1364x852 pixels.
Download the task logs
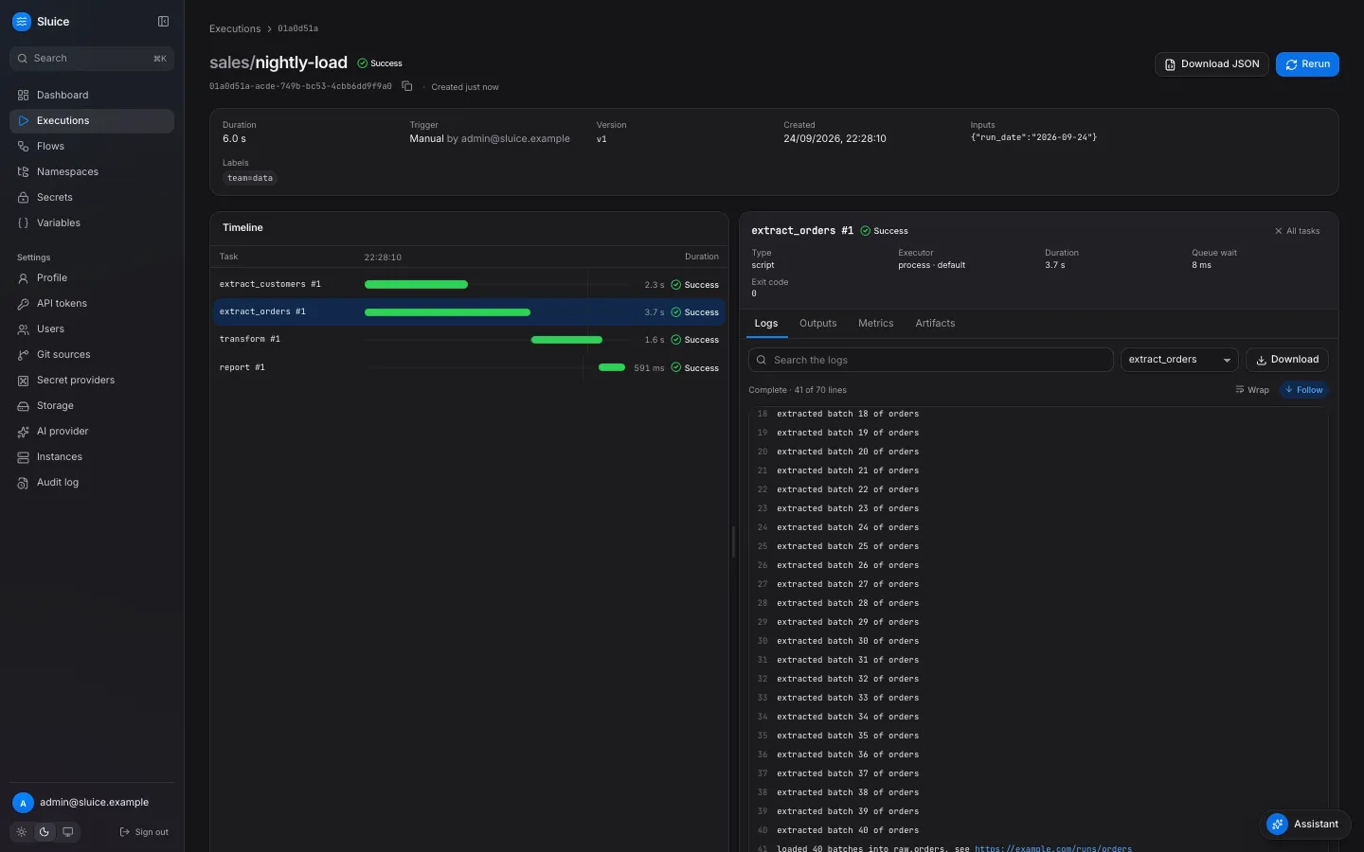[1286, 360]
